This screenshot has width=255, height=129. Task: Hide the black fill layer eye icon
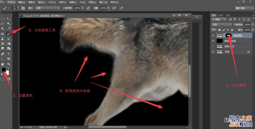[213, 41]
